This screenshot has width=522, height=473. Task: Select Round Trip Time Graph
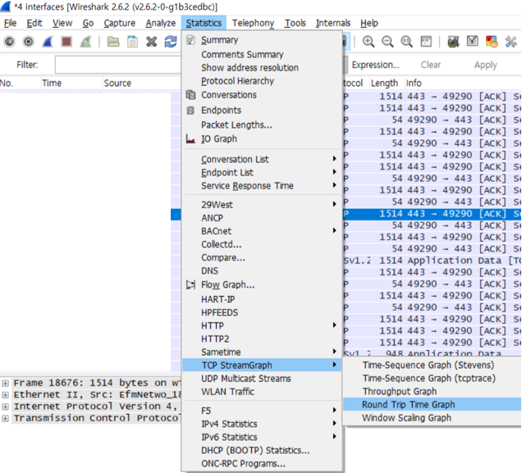click(432, 404)
